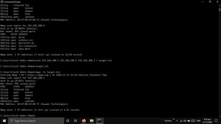Click the Command Prompt title bar icon
221x124 pixels.
coord(2,2)
